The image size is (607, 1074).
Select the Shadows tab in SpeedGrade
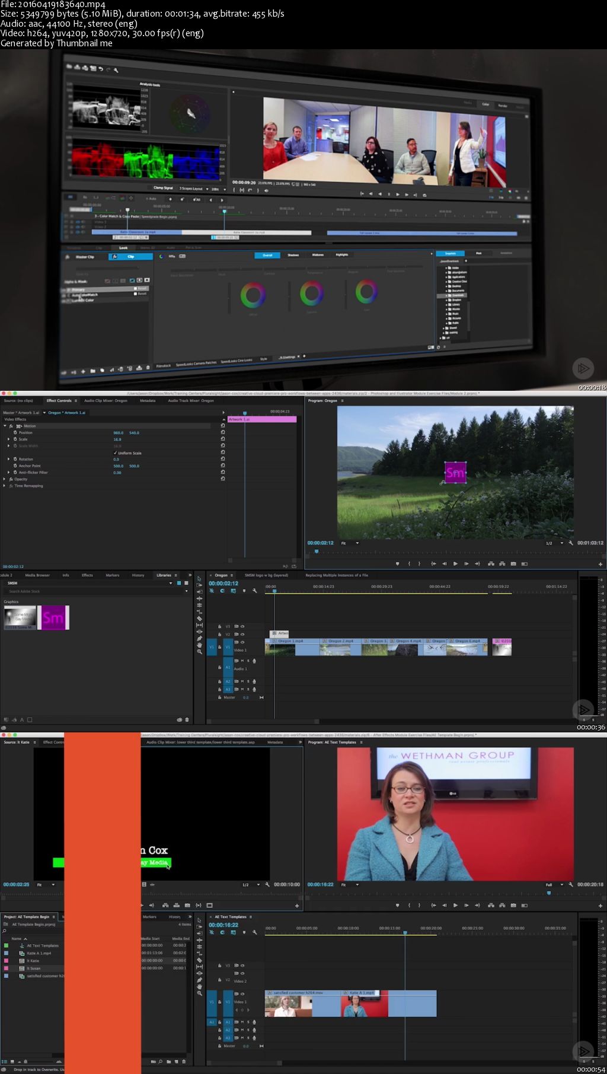[x=293, y=255]
